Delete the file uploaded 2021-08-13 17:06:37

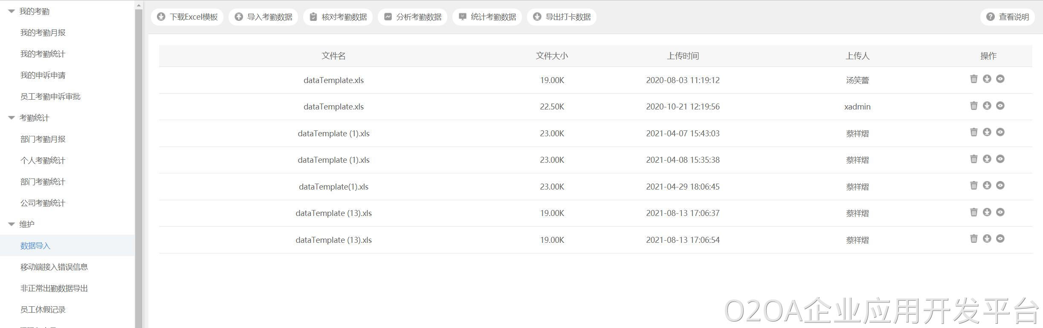point(973,212)
